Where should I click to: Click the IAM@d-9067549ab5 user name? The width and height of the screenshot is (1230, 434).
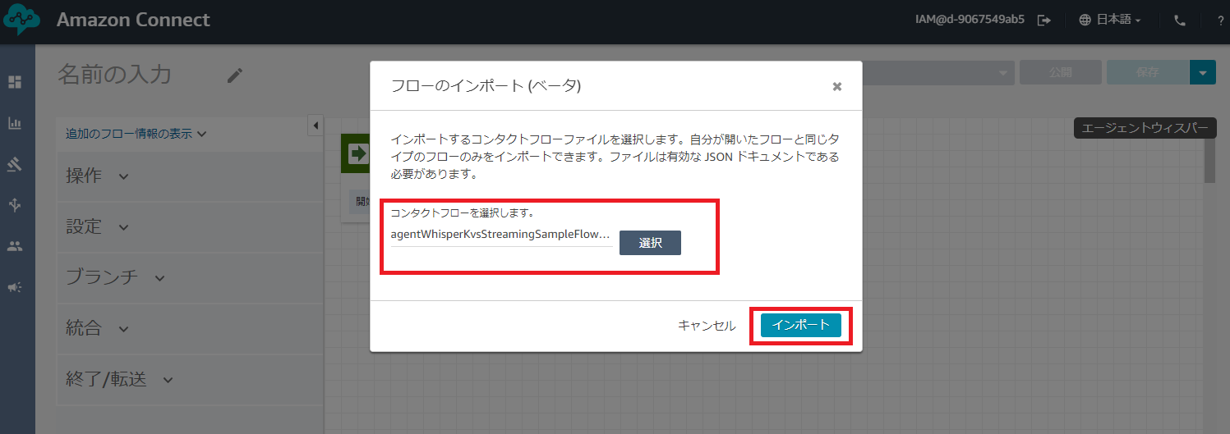970,20
